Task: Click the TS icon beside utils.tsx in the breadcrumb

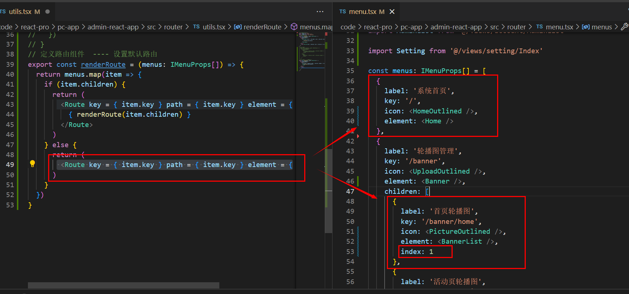Action: [x=196, y=27]
